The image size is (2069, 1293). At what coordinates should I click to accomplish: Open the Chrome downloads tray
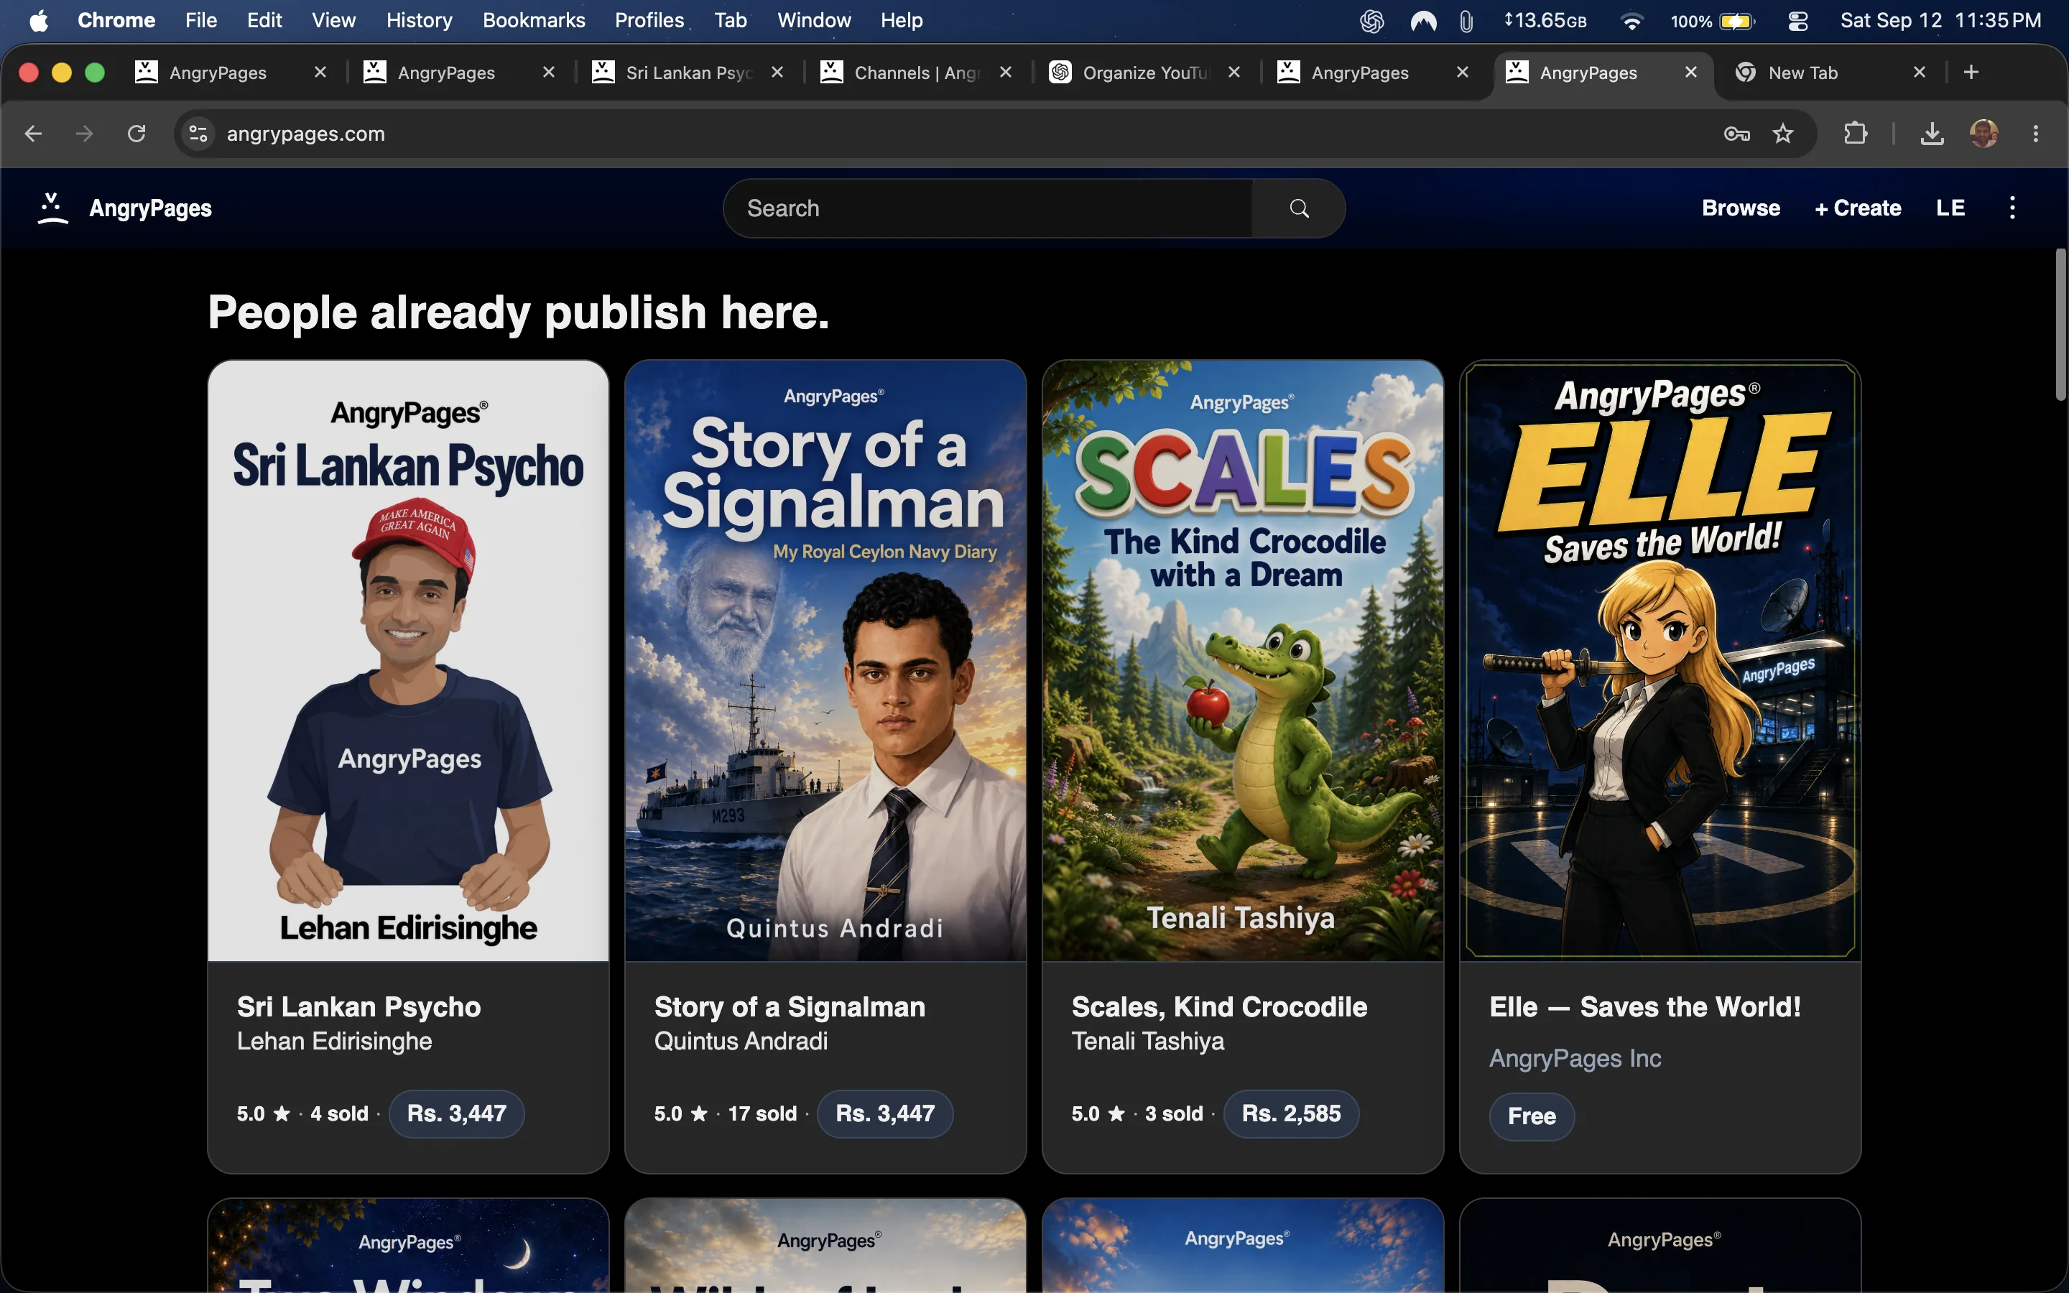click(1931, 134)
